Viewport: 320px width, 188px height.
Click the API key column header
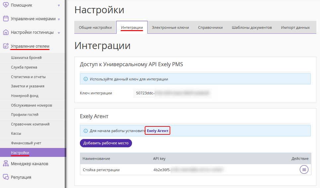[159, 159]
